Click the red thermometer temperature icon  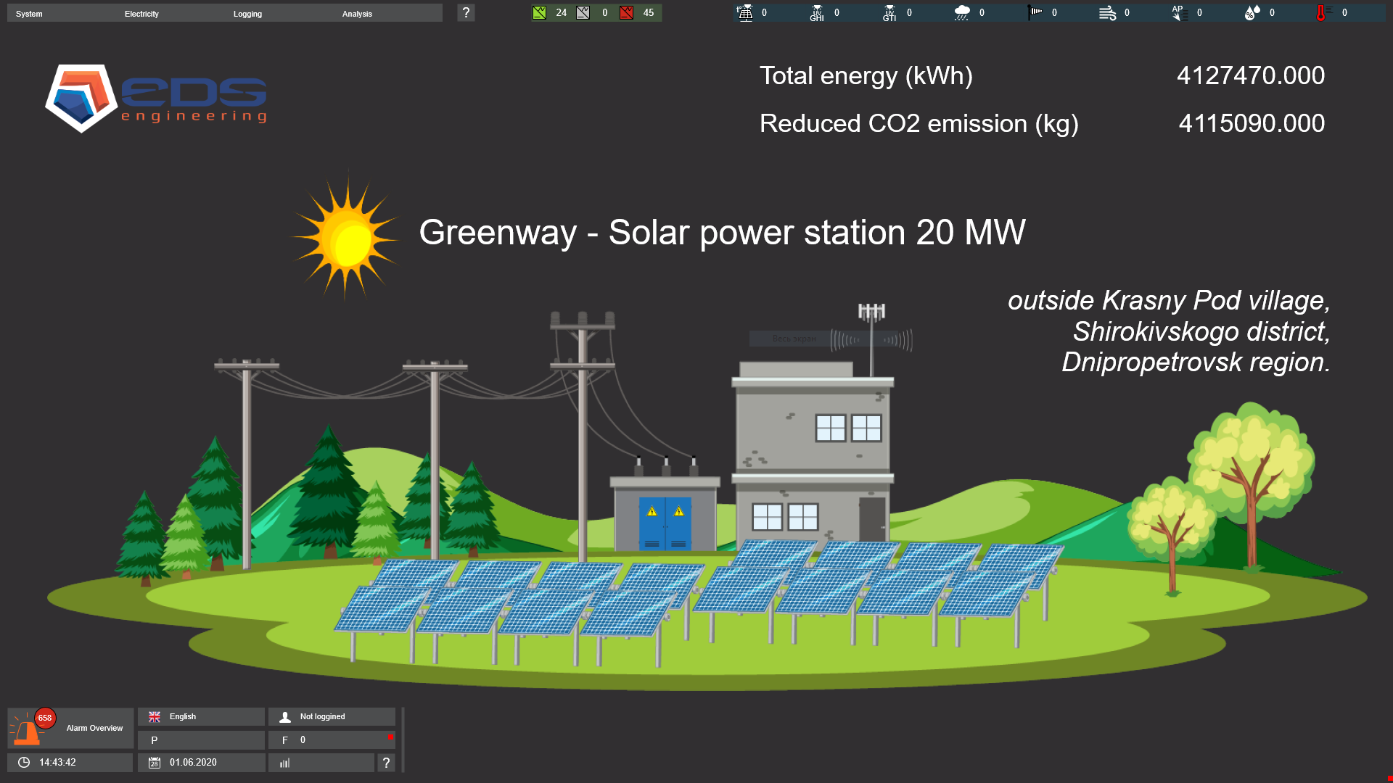tap(1321, 12)
